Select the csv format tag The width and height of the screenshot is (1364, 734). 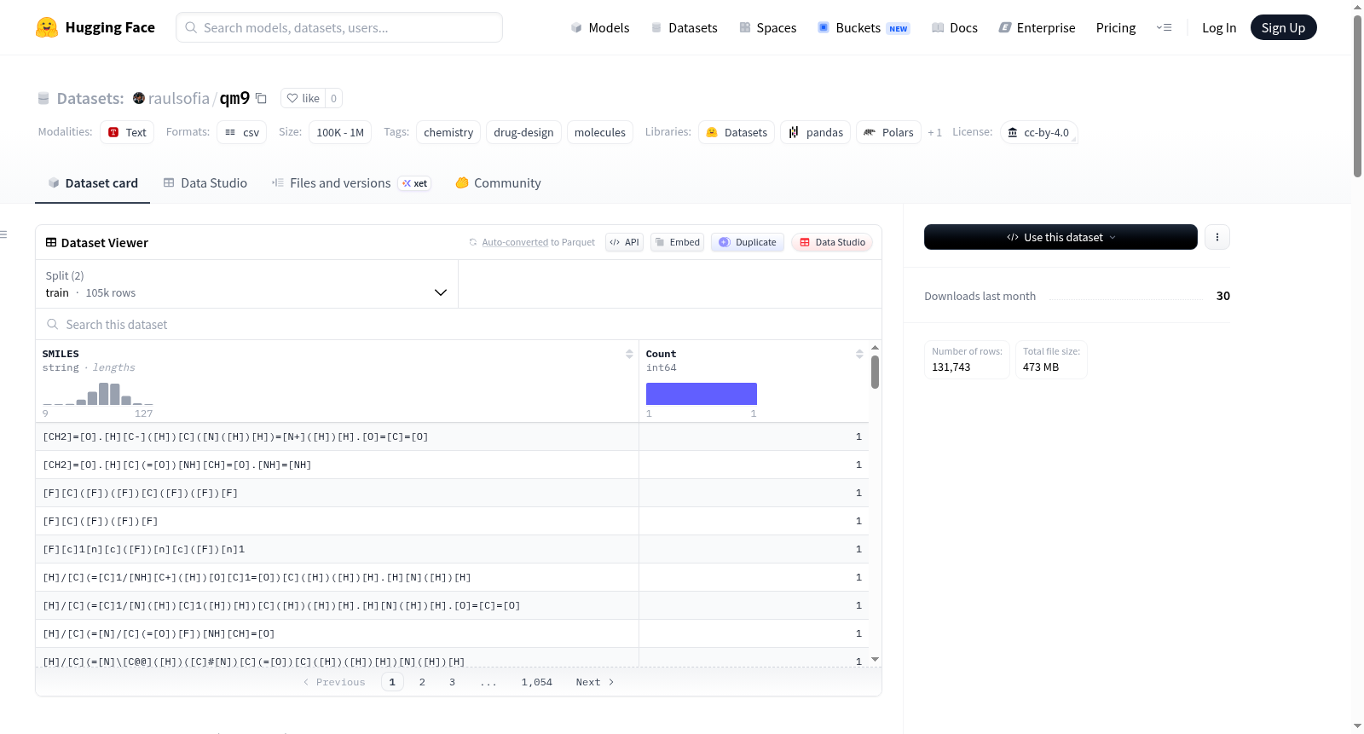point(242,132)
